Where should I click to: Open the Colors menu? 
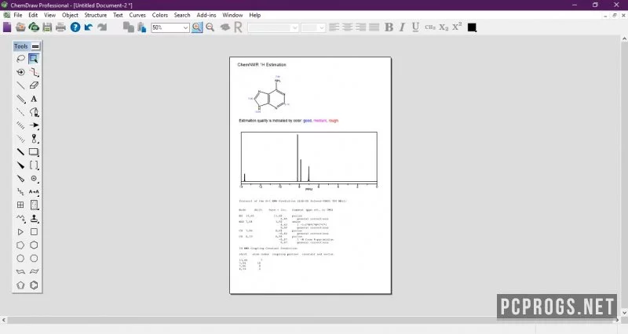coord(160,15)
